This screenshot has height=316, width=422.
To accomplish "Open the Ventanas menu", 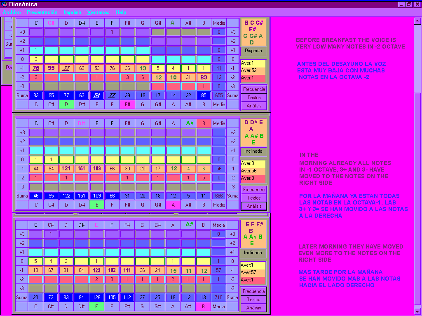I will point(98,12).
